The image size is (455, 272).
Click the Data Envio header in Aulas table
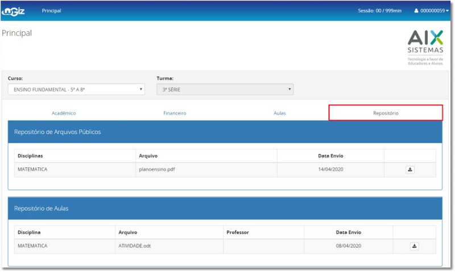point(349,232)
